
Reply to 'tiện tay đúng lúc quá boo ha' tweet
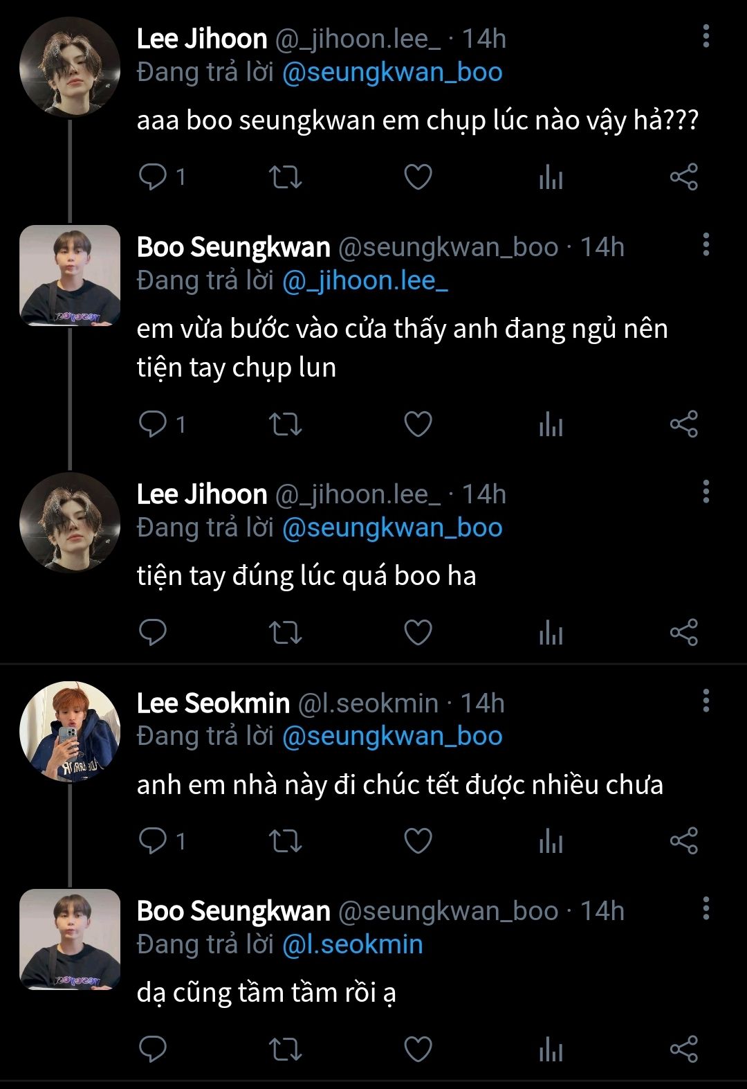[153, 632]
